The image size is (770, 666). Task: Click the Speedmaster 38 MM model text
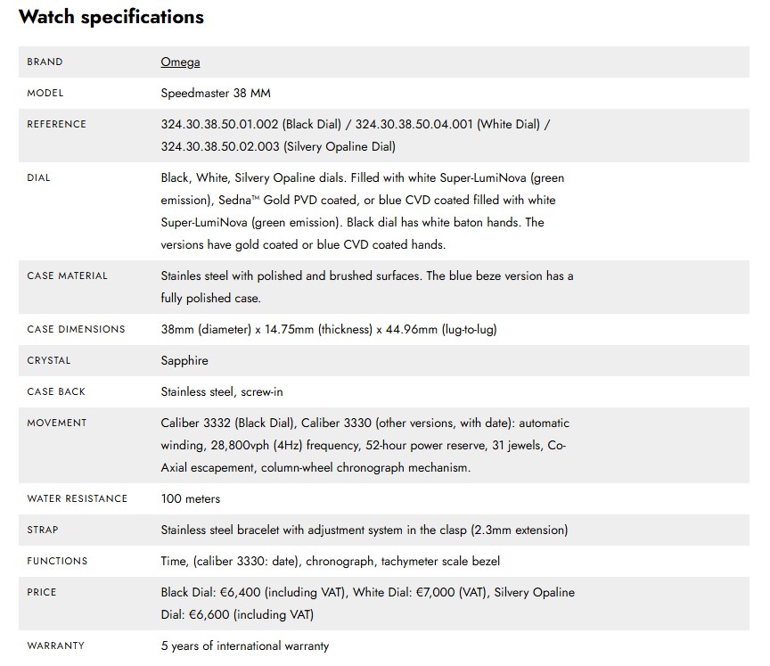coord(216,93)
